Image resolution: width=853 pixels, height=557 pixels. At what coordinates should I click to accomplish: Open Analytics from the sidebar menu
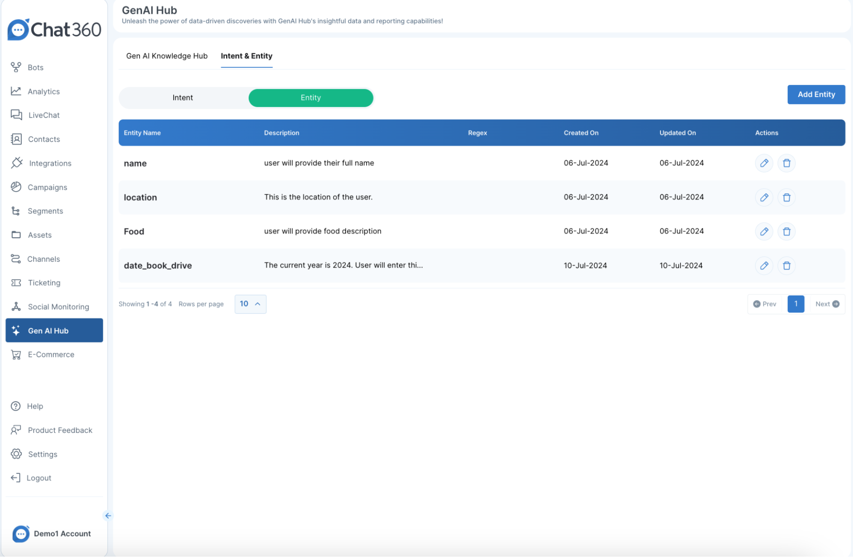click(44, 91)
